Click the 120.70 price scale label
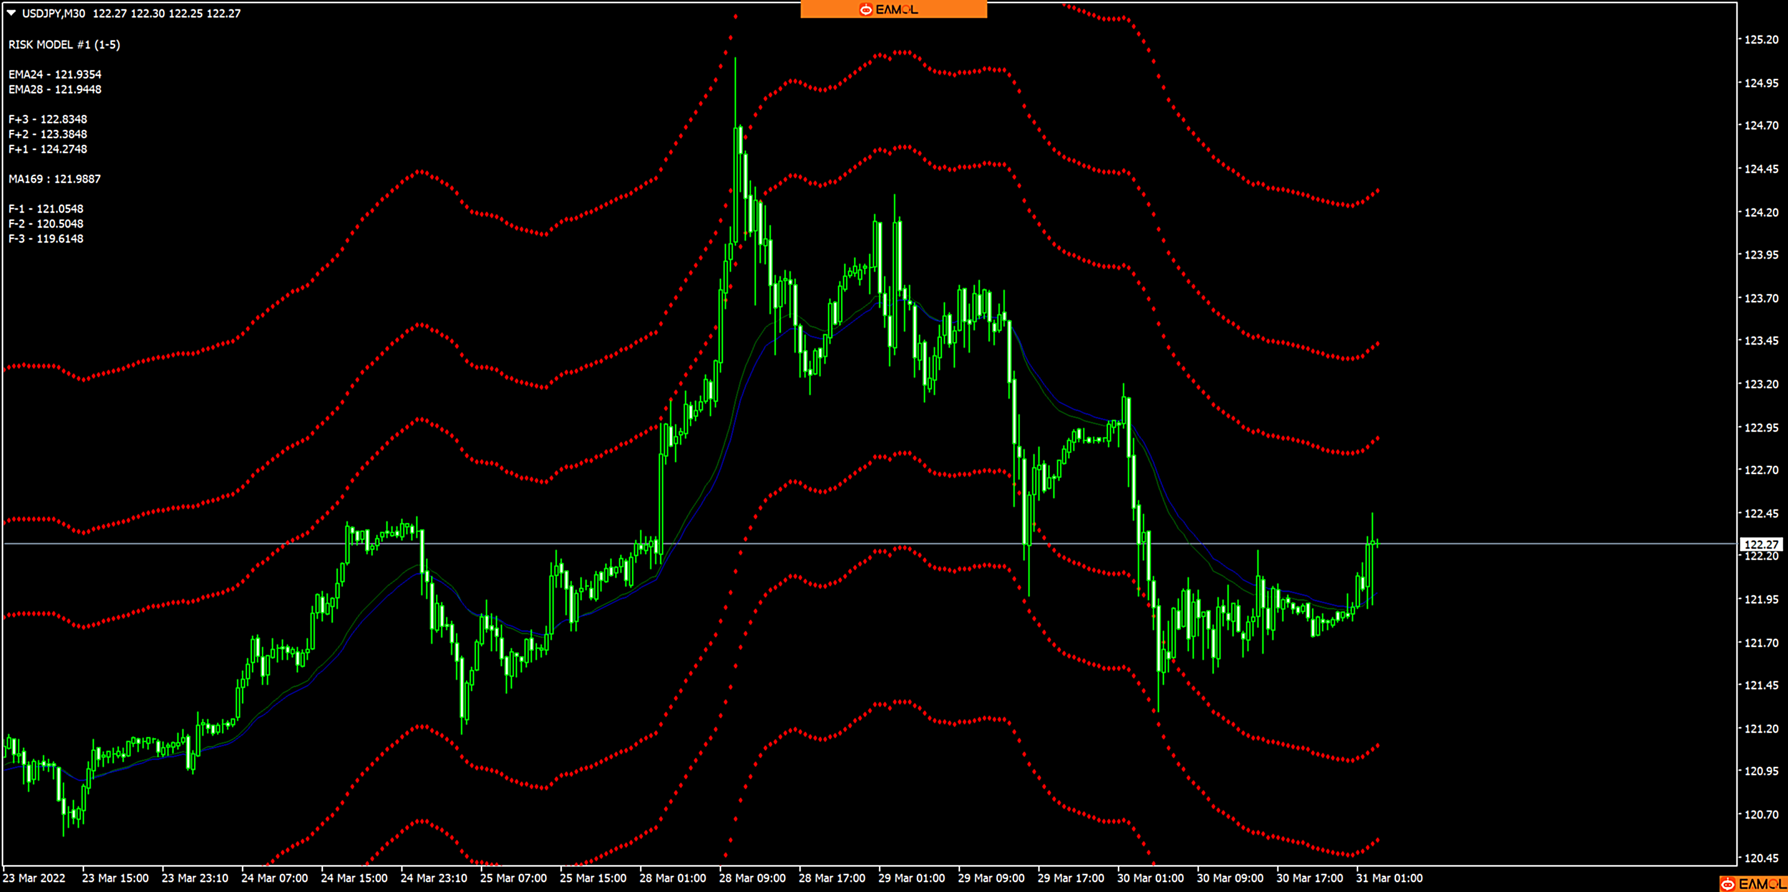The image size is (1788, 892). pyautogui.click(x=1762, y=814)
